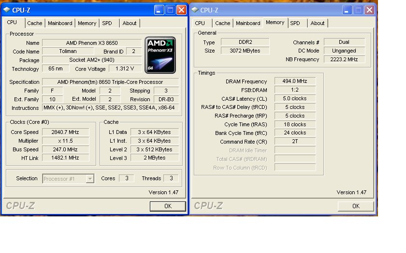Click OK in the right CPU-Z window
The width and height of the screenshot is (406, 253).
click(356, 206)
